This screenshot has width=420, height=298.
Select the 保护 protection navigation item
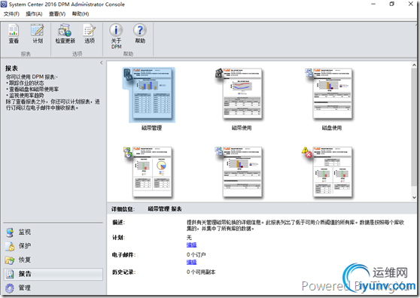53,246
